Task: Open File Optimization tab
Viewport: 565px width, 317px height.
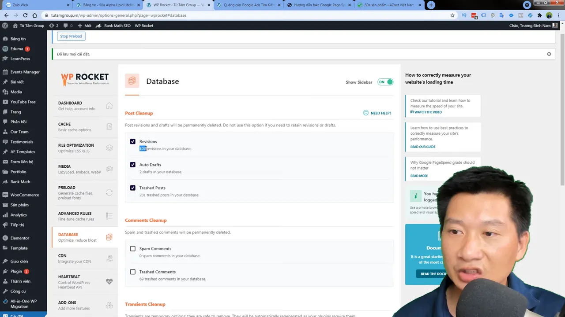Action: coord(85,148)
